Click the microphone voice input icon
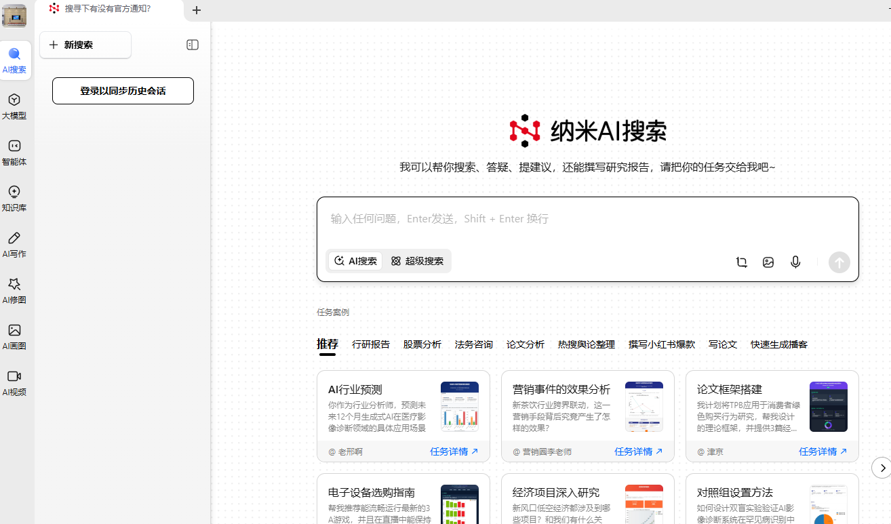This screenshot has width=891, height=524. point(795,262)
